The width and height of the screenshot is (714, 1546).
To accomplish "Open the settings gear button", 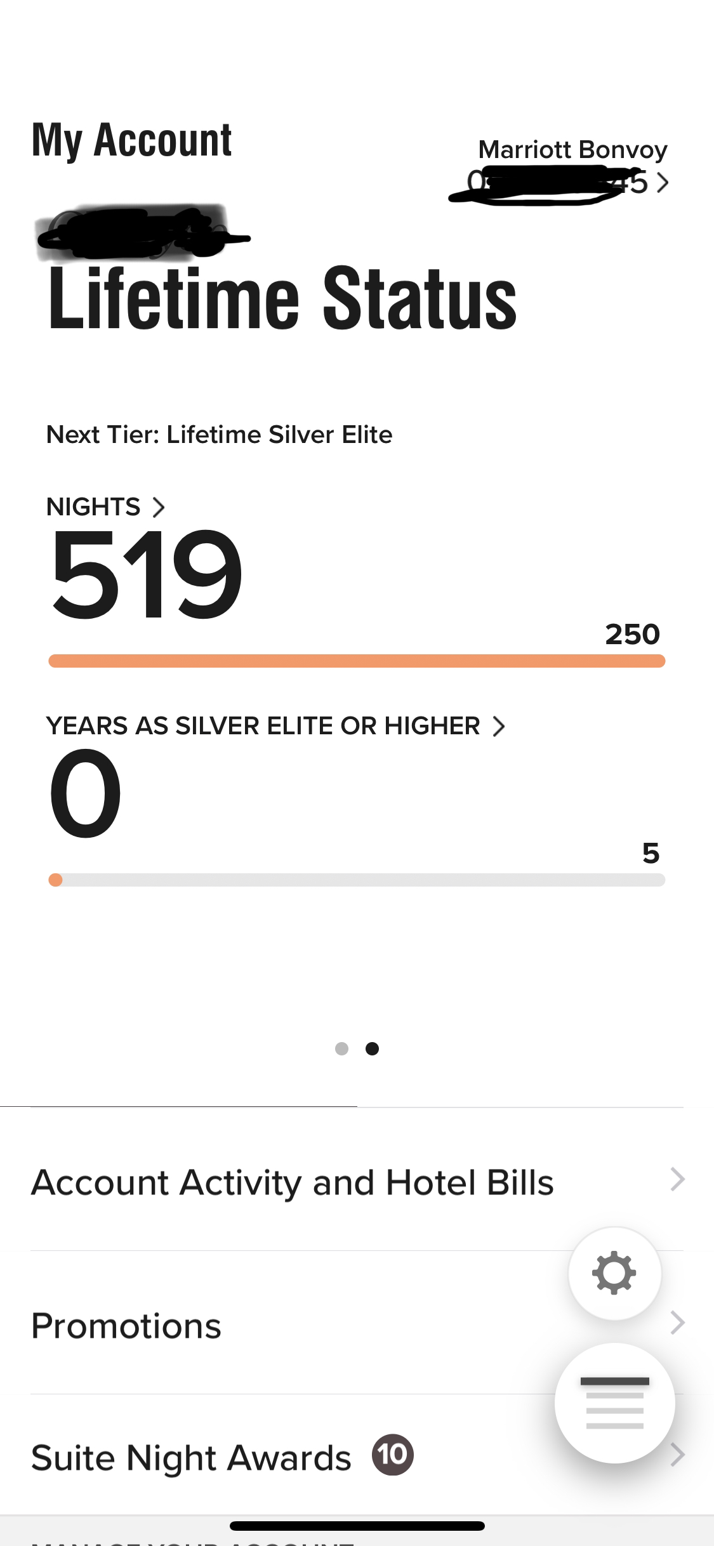I will pyautogui.click(x=614, y=1273).
